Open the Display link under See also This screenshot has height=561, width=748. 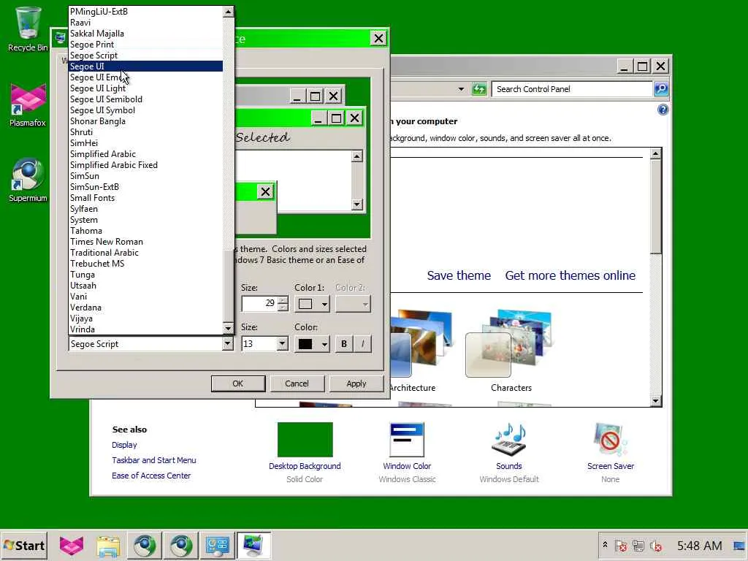click(x=124, y=445)
